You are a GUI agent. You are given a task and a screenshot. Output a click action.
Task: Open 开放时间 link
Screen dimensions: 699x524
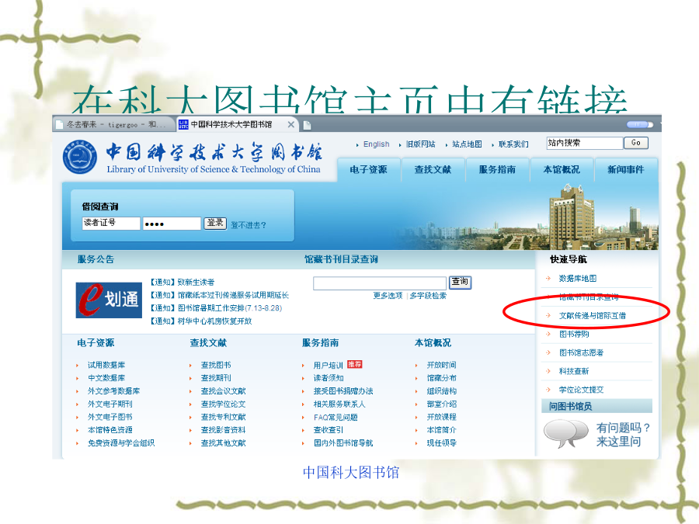click(x=441, y=365)
